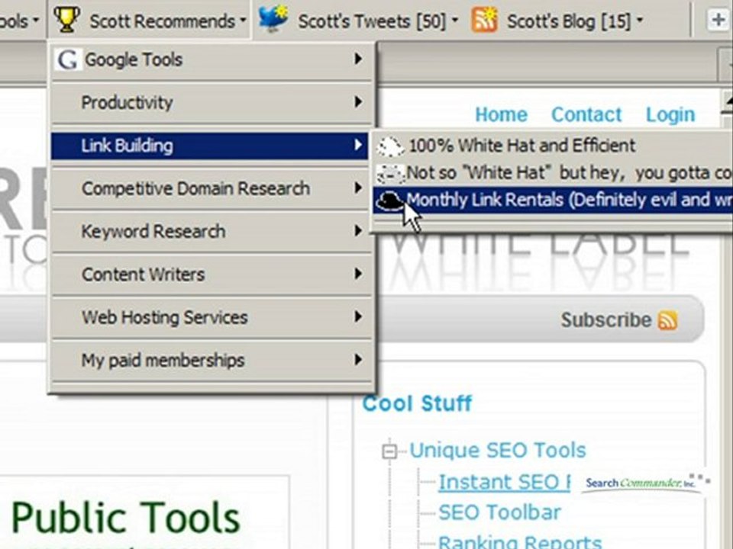
Task: Open the Contact link
Action: tap(586, 115)
